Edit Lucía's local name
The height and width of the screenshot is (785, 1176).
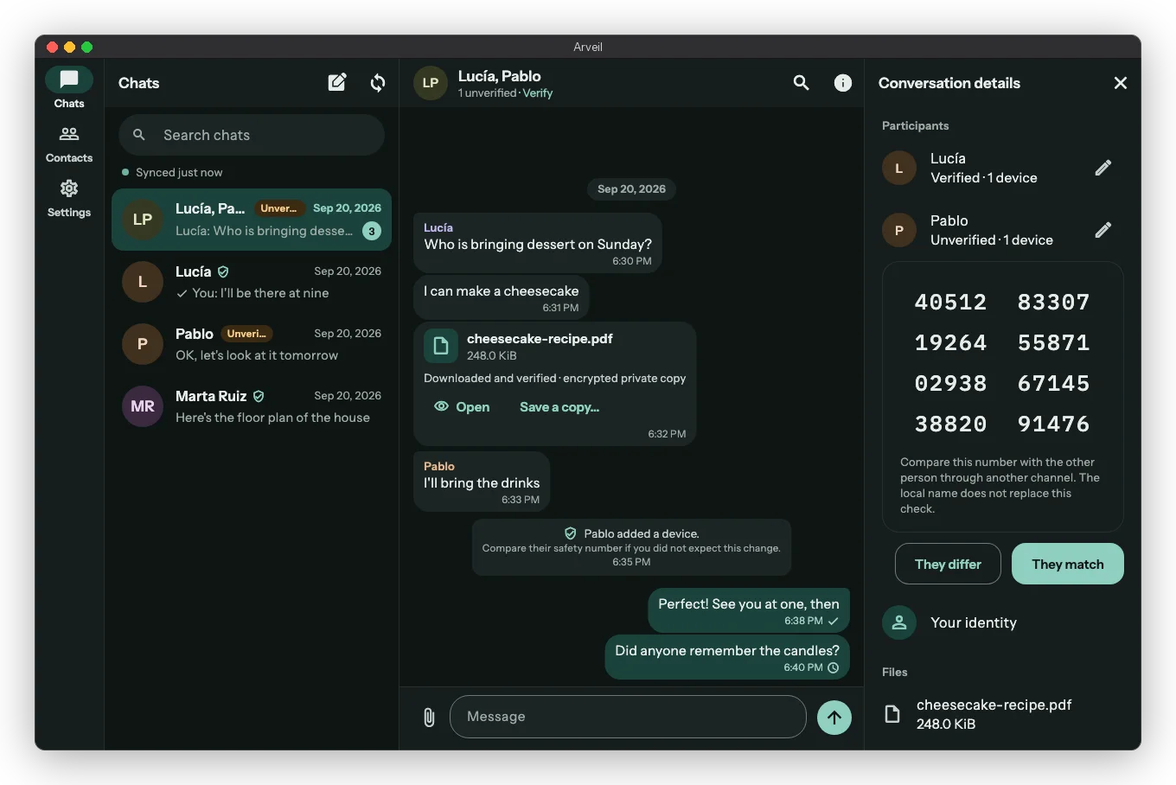coord(1103,168)
